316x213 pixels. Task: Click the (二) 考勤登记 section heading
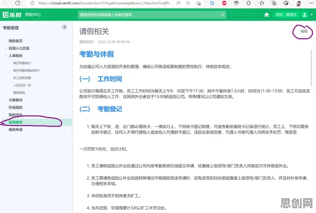click(x=101, y=109)
